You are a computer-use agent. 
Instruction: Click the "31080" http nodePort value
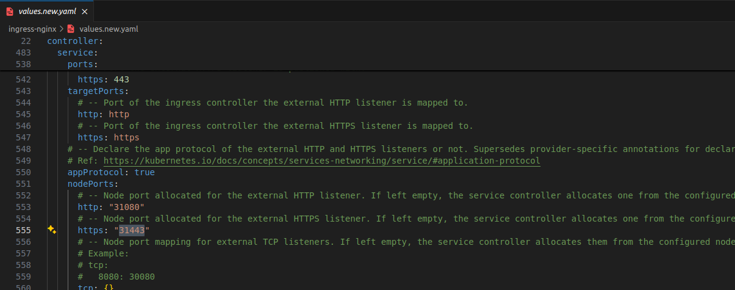126,207
